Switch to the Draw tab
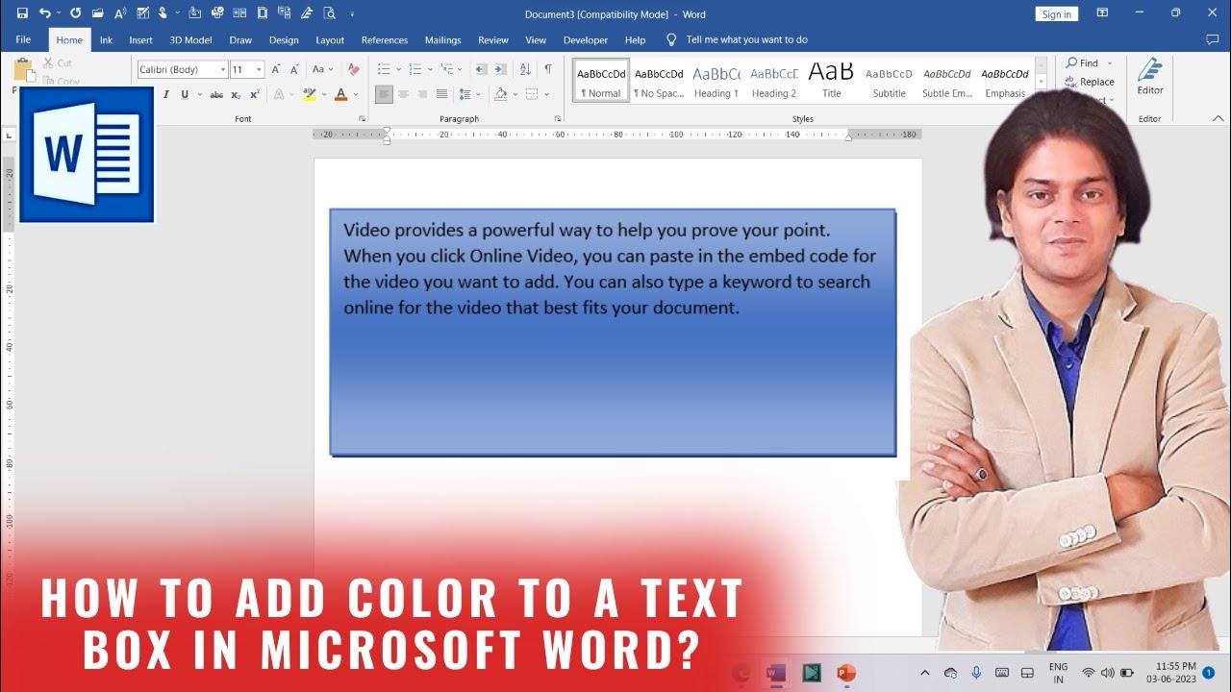1231x692 pixels. 240,40
